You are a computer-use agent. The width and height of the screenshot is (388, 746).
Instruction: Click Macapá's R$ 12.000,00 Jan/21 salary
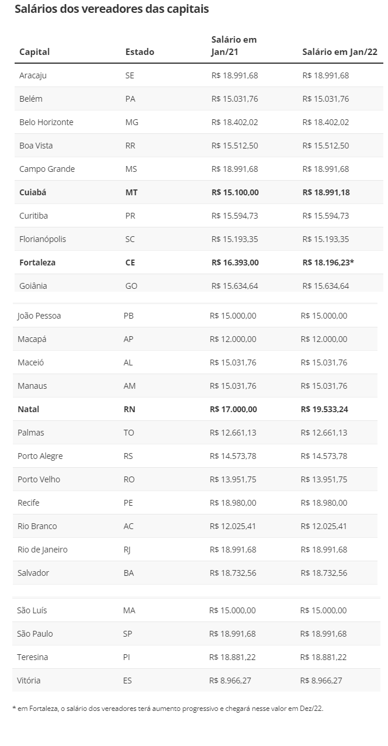[233, 339]
